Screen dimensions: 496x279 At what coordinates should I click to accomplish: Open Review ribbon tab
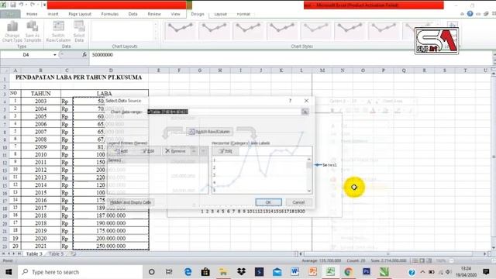click(154, 14)
